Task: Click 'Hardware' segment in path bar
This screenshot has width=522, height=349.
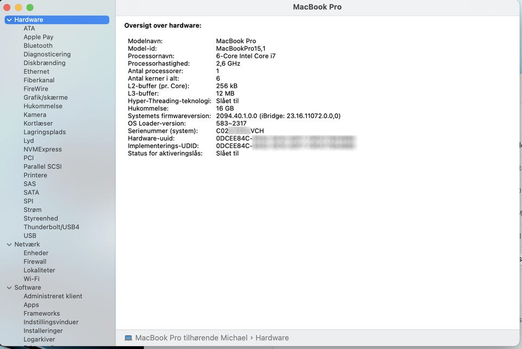Action: (x=272, y=338)
